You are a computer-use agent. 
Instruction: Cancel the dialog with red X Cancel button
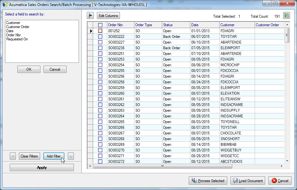coord(280,181)
